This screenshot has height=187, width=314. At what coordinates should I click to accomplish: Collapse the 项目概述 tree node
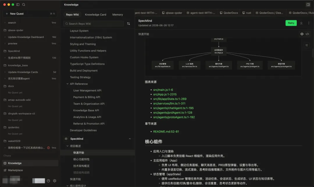point(67,146)
